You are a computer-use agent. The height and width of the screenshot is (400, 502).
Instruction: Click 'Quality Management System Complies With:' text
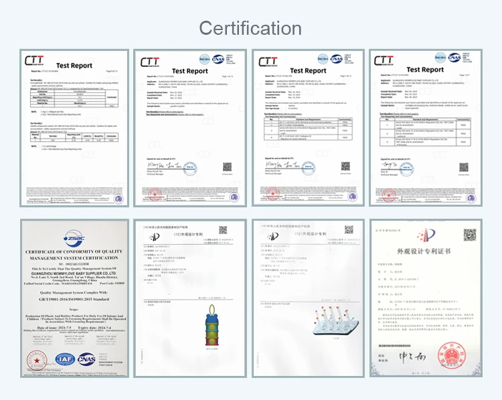tap(74, 292)
